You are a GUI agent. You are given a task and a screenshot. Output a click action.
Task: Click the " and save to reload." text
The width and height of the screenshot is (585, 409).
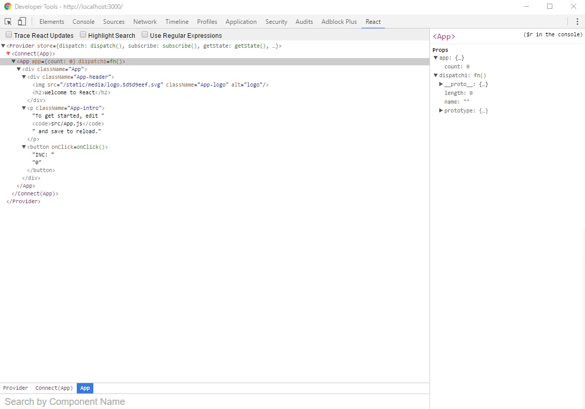click(x=67, y=131)
